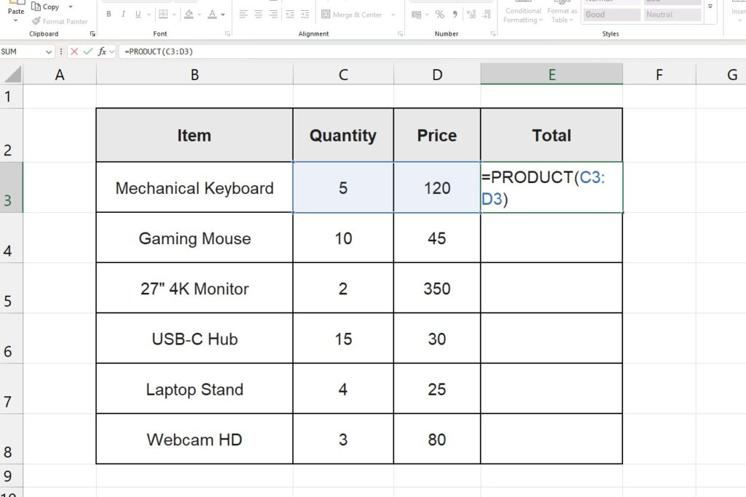The height and width of the screenshot is (497, 746).
Task: Toggle bold formatting
Action: point(108,14)
